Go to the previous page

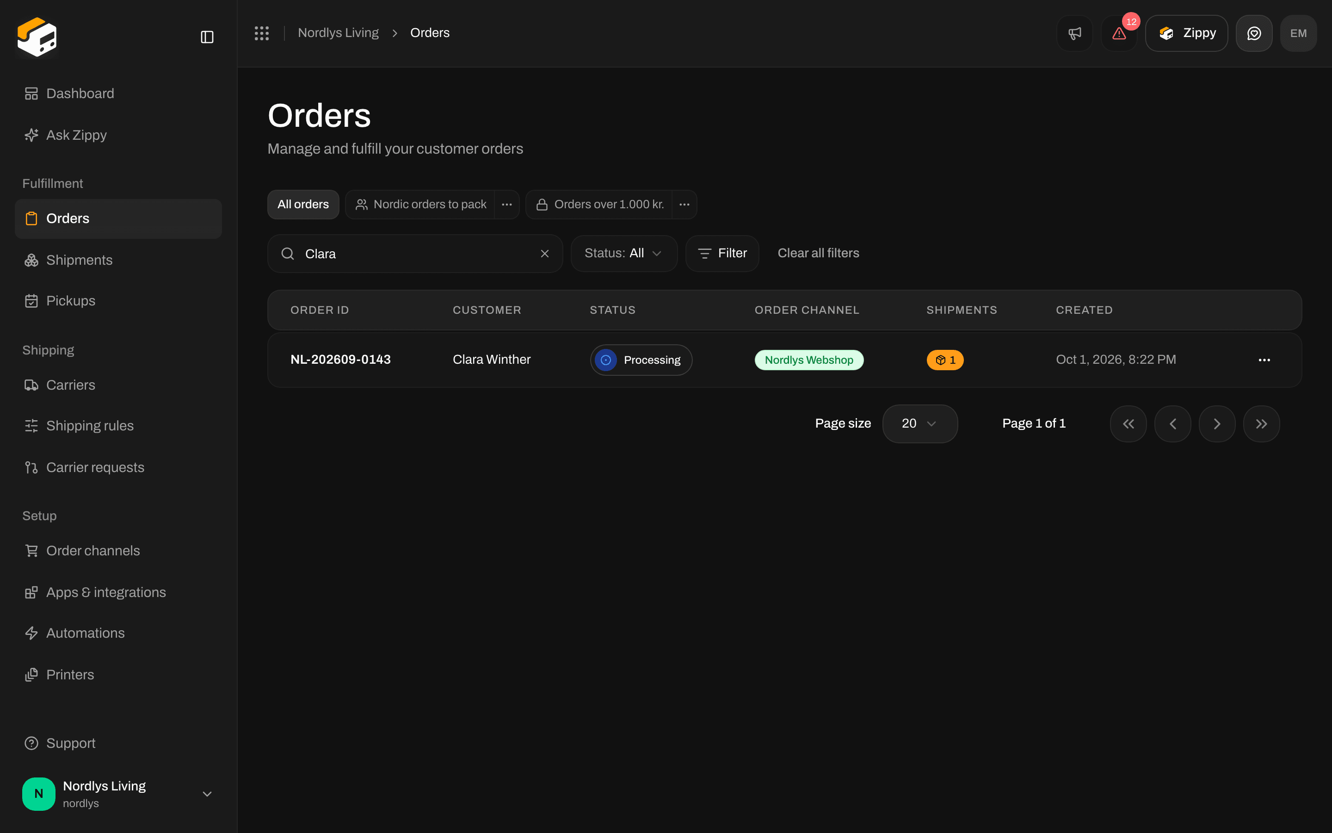(x=1172, y=423)
